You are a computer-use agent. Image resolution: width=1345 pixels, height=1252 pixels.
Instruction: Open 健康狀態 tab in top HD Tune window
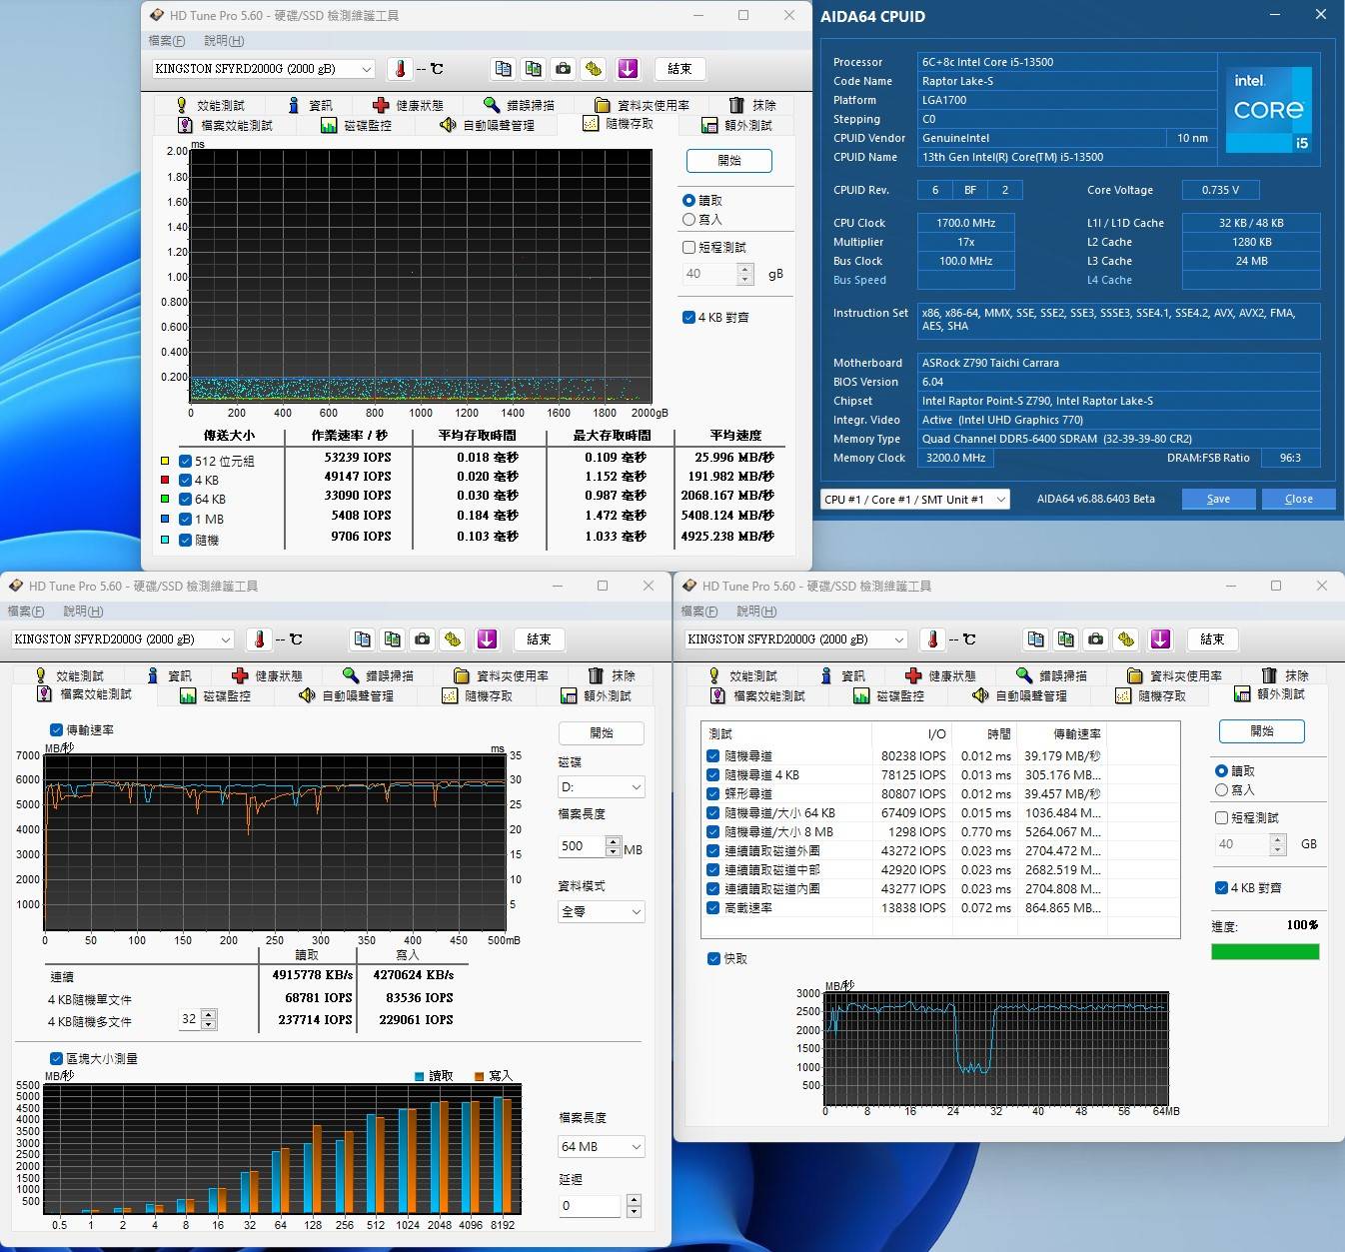click(x=408, y=105)
